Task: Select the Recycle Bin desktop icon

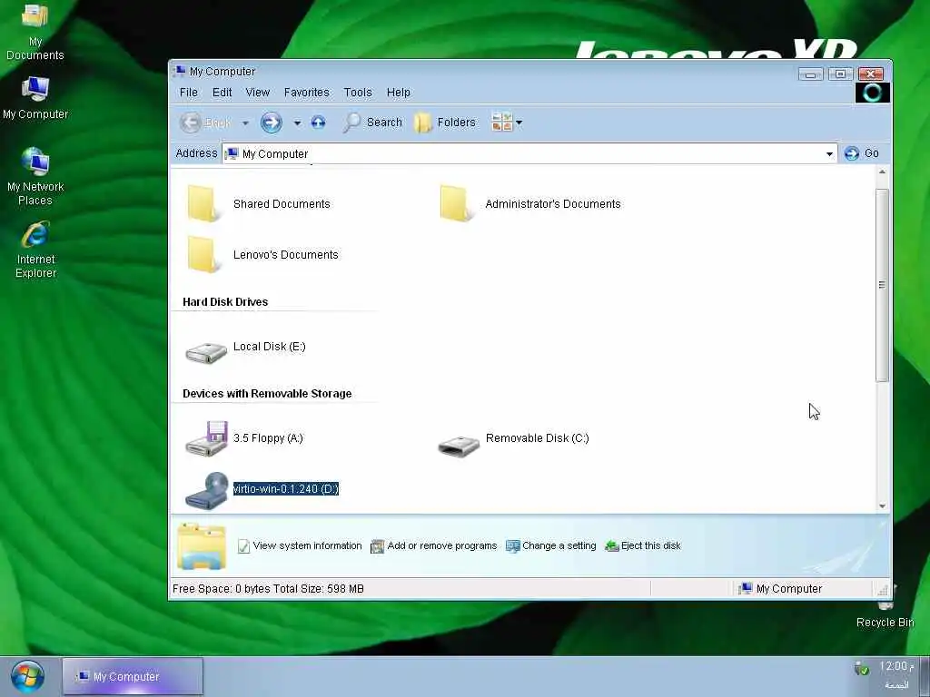Action: point(885,602)
